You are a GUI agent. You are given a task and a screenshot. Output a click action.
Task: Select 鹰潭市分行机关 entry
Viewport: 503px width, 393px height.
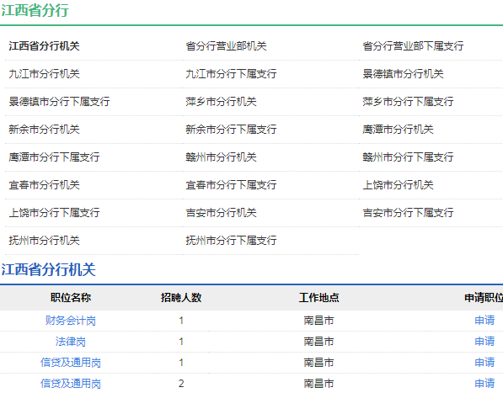coord(398,130)
